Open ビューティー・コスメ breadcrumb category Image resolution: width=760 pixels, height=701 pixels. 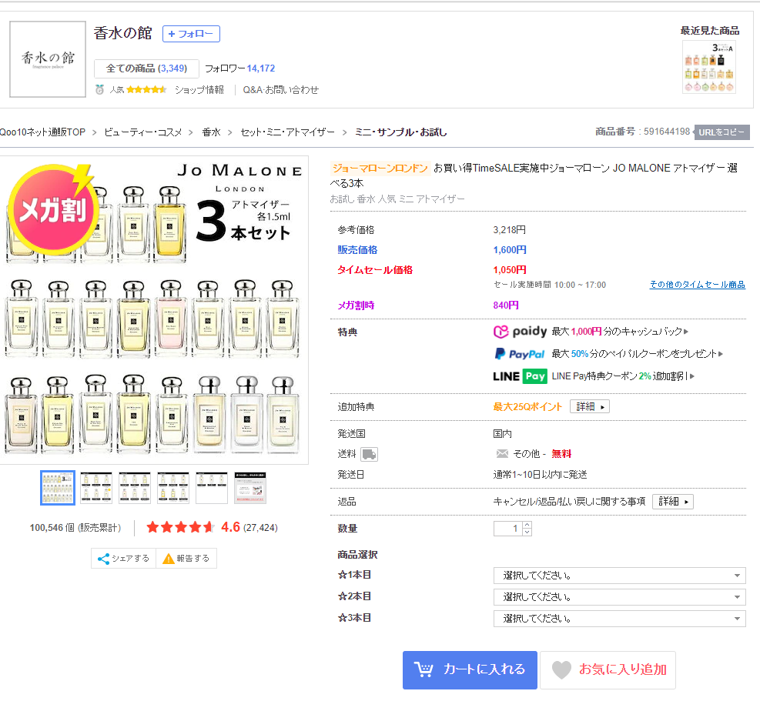(x=143, y=132)
